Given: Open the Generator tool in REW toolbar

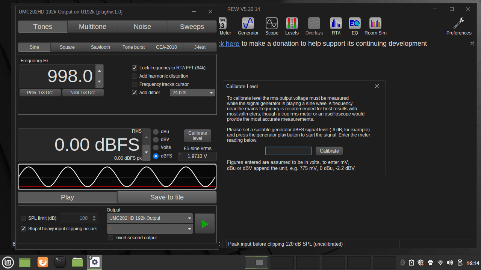Looking at the screenshot, I should point(248,26).
